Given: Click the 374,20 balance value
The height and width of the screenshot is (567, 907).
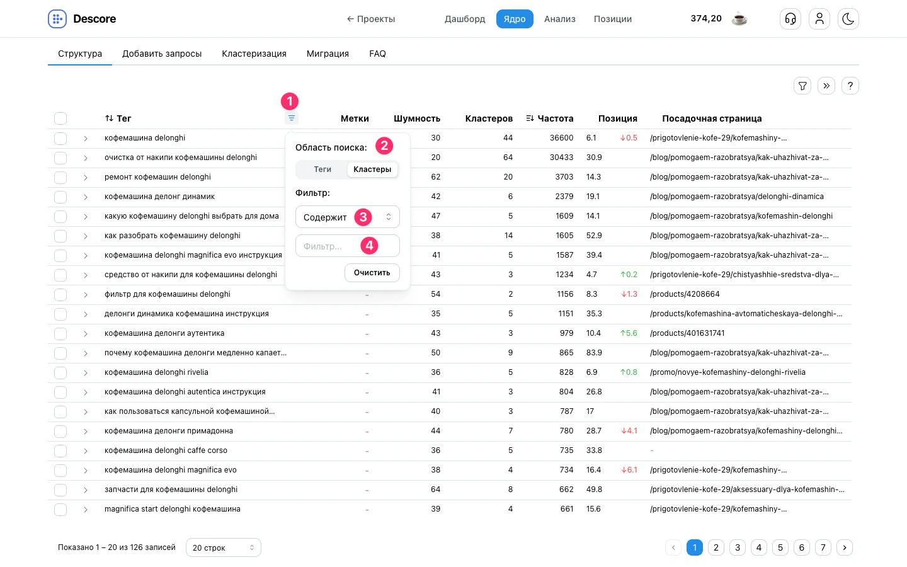Looking at the screenshot, I should 706,18.
